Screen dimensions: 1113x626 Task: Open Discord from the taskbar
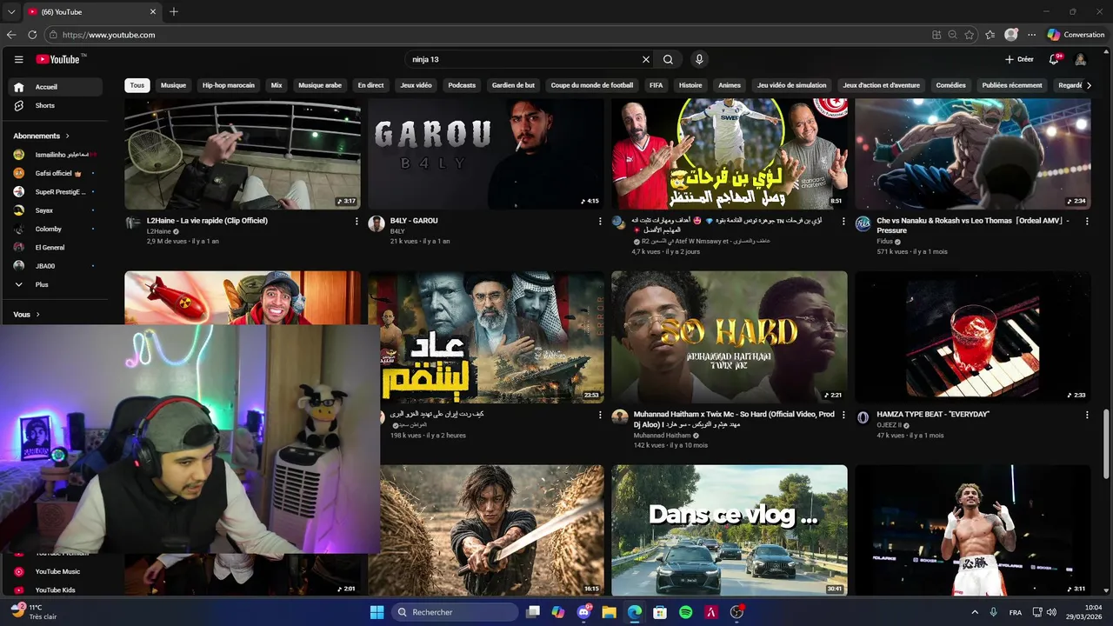[583, 612]
